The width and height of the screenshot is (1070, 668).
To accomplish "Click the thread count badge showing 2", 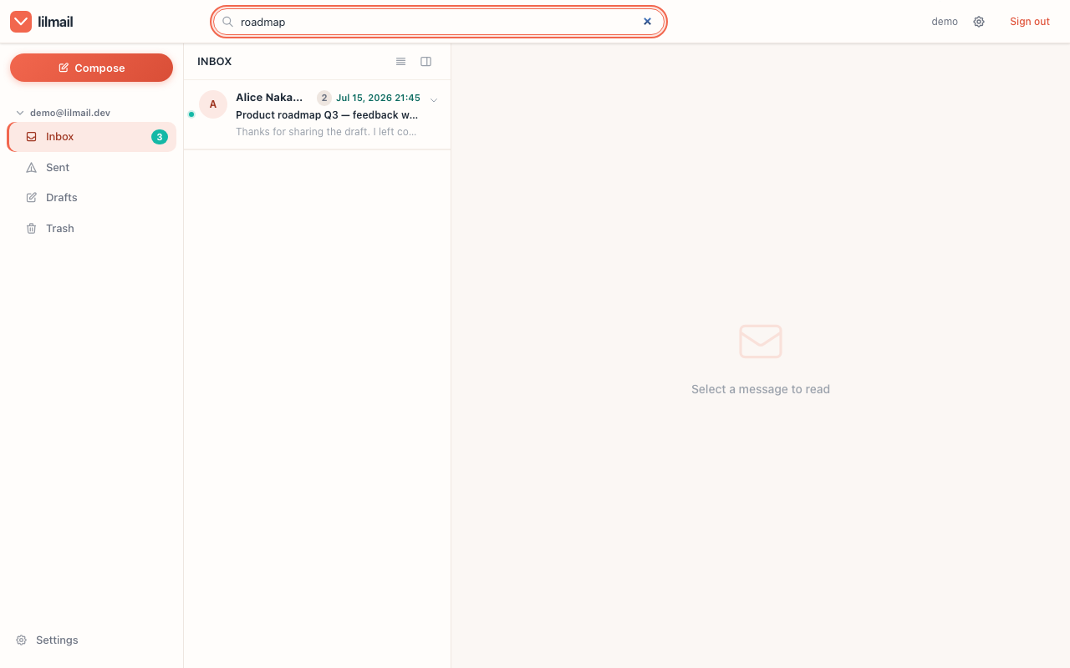I will pyautogui.click(x=324, y=98).
